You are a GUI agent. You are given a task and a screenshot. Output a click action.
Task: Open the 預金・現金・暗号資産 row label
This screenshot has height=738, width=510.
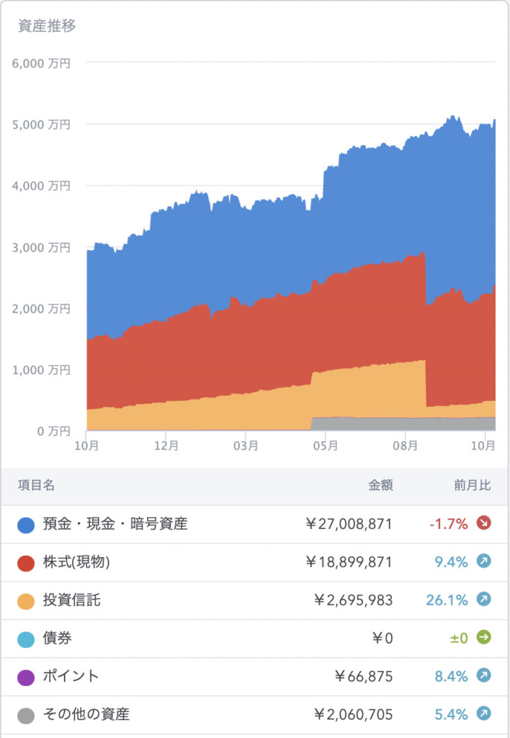point(115,524)
